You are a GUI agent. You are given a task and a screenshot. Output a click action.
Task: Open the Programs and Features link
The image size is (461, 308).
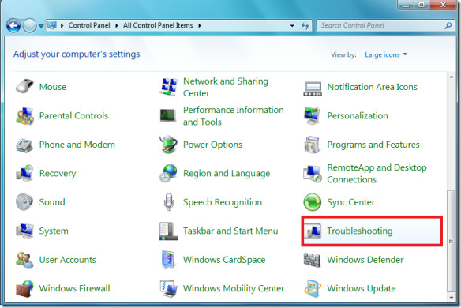[373, 145]
